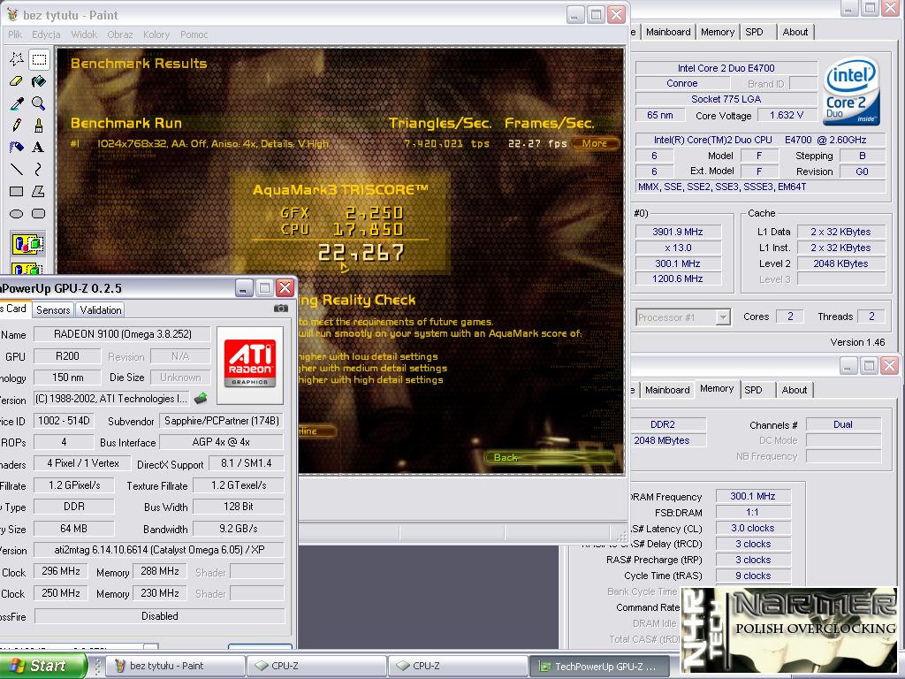Choose the Ellipse shape tool

[x=17, y=213]
